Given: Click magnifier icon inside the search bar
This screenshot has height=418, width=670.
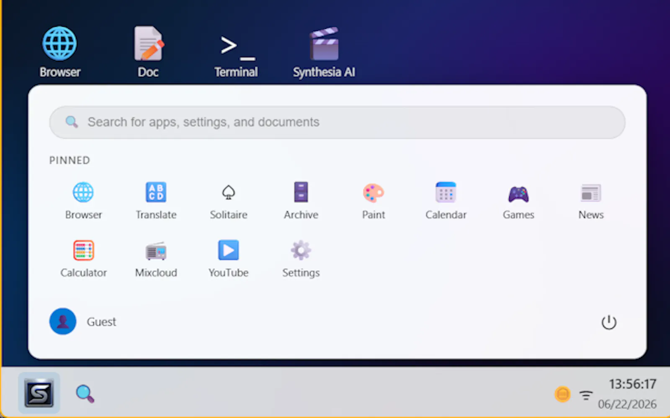Looking at the screenshot, I should click(x=72, y=122).
